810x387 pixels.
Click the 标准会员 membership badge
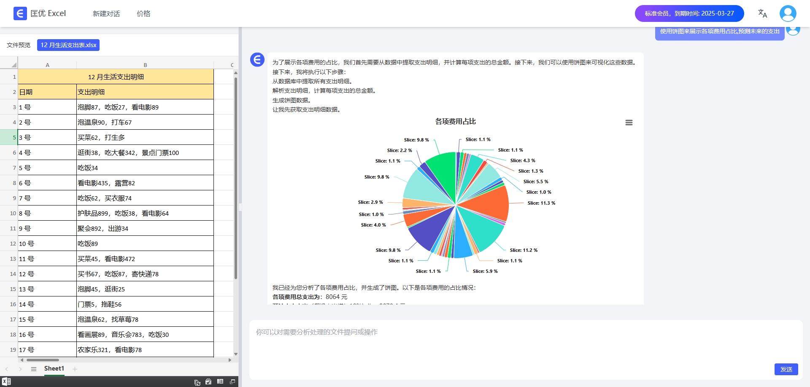(x=689, y=13)
